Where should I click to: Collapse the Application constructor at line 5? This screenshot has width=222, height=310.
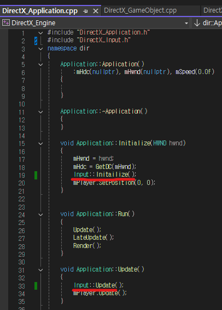[40, 65]
